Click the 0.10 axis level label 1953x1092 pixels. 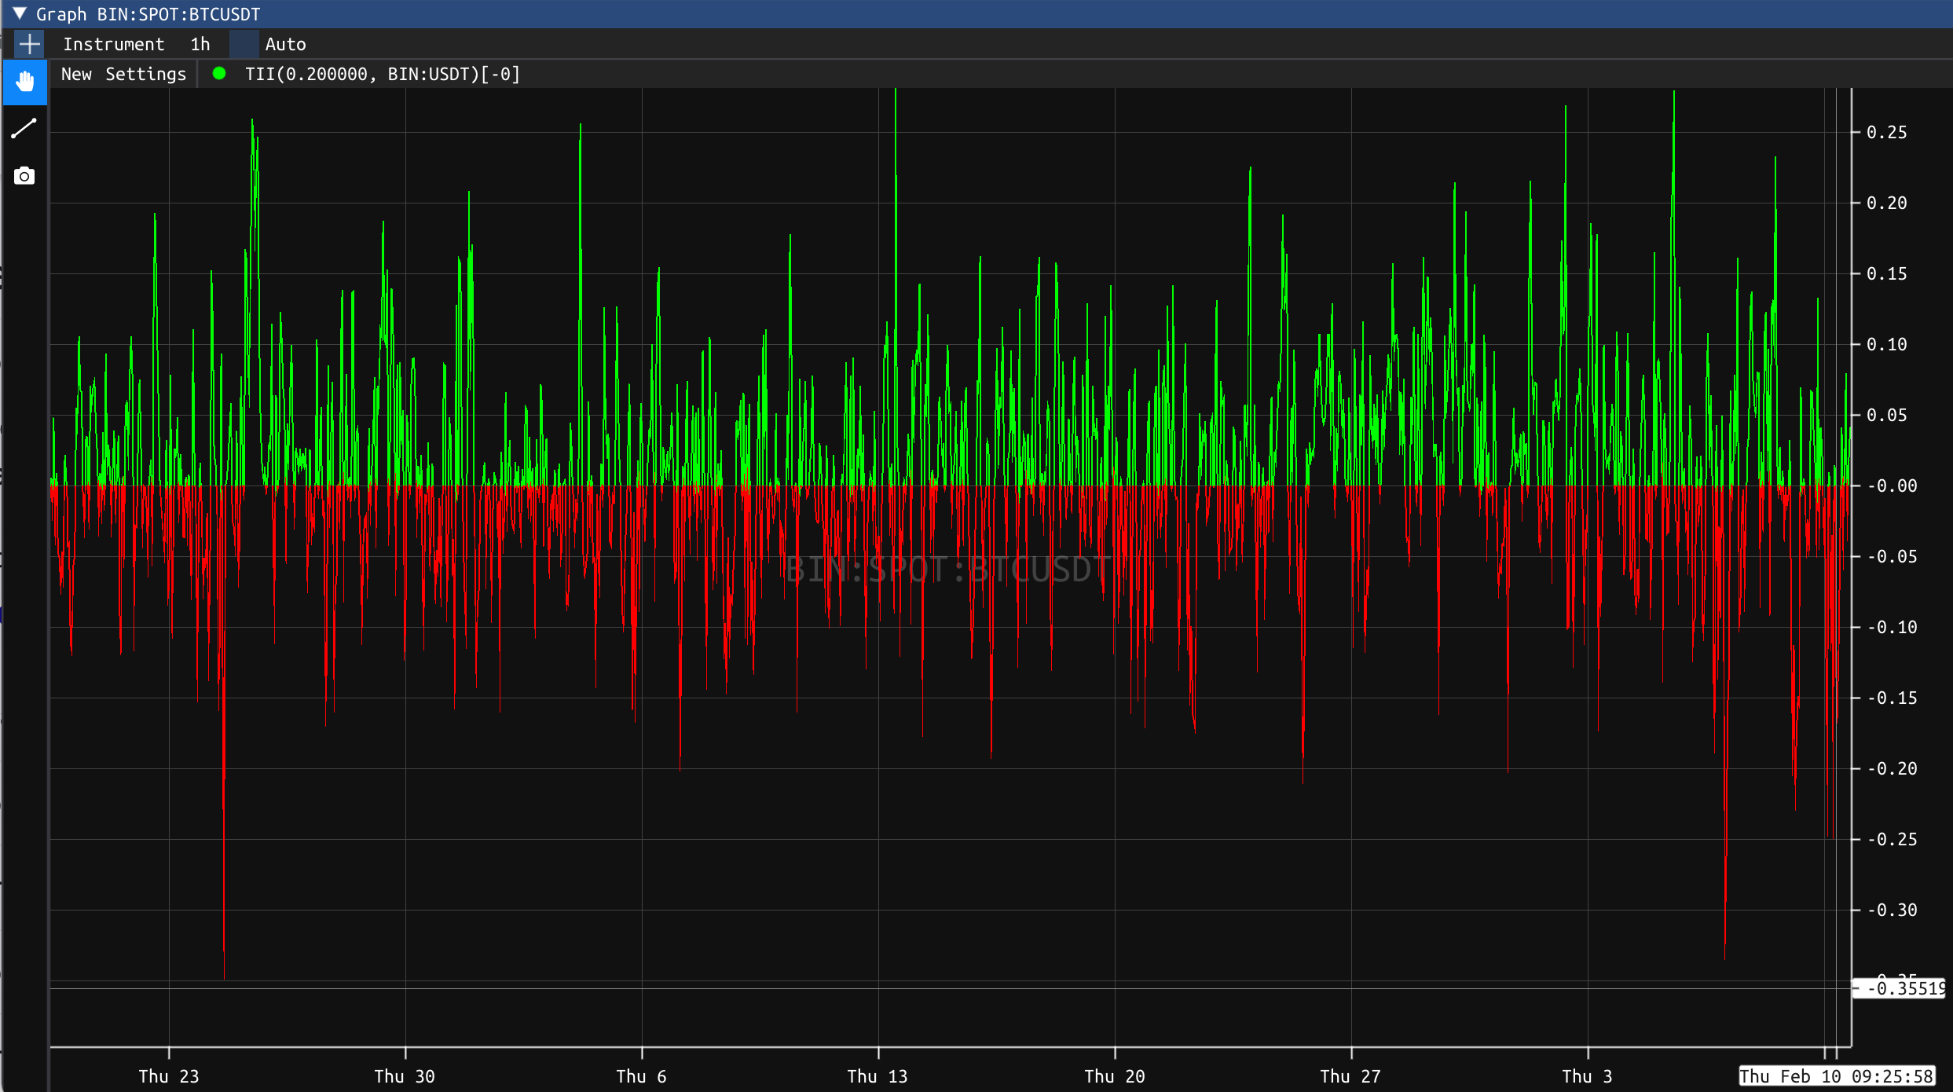pos(1886,344)
